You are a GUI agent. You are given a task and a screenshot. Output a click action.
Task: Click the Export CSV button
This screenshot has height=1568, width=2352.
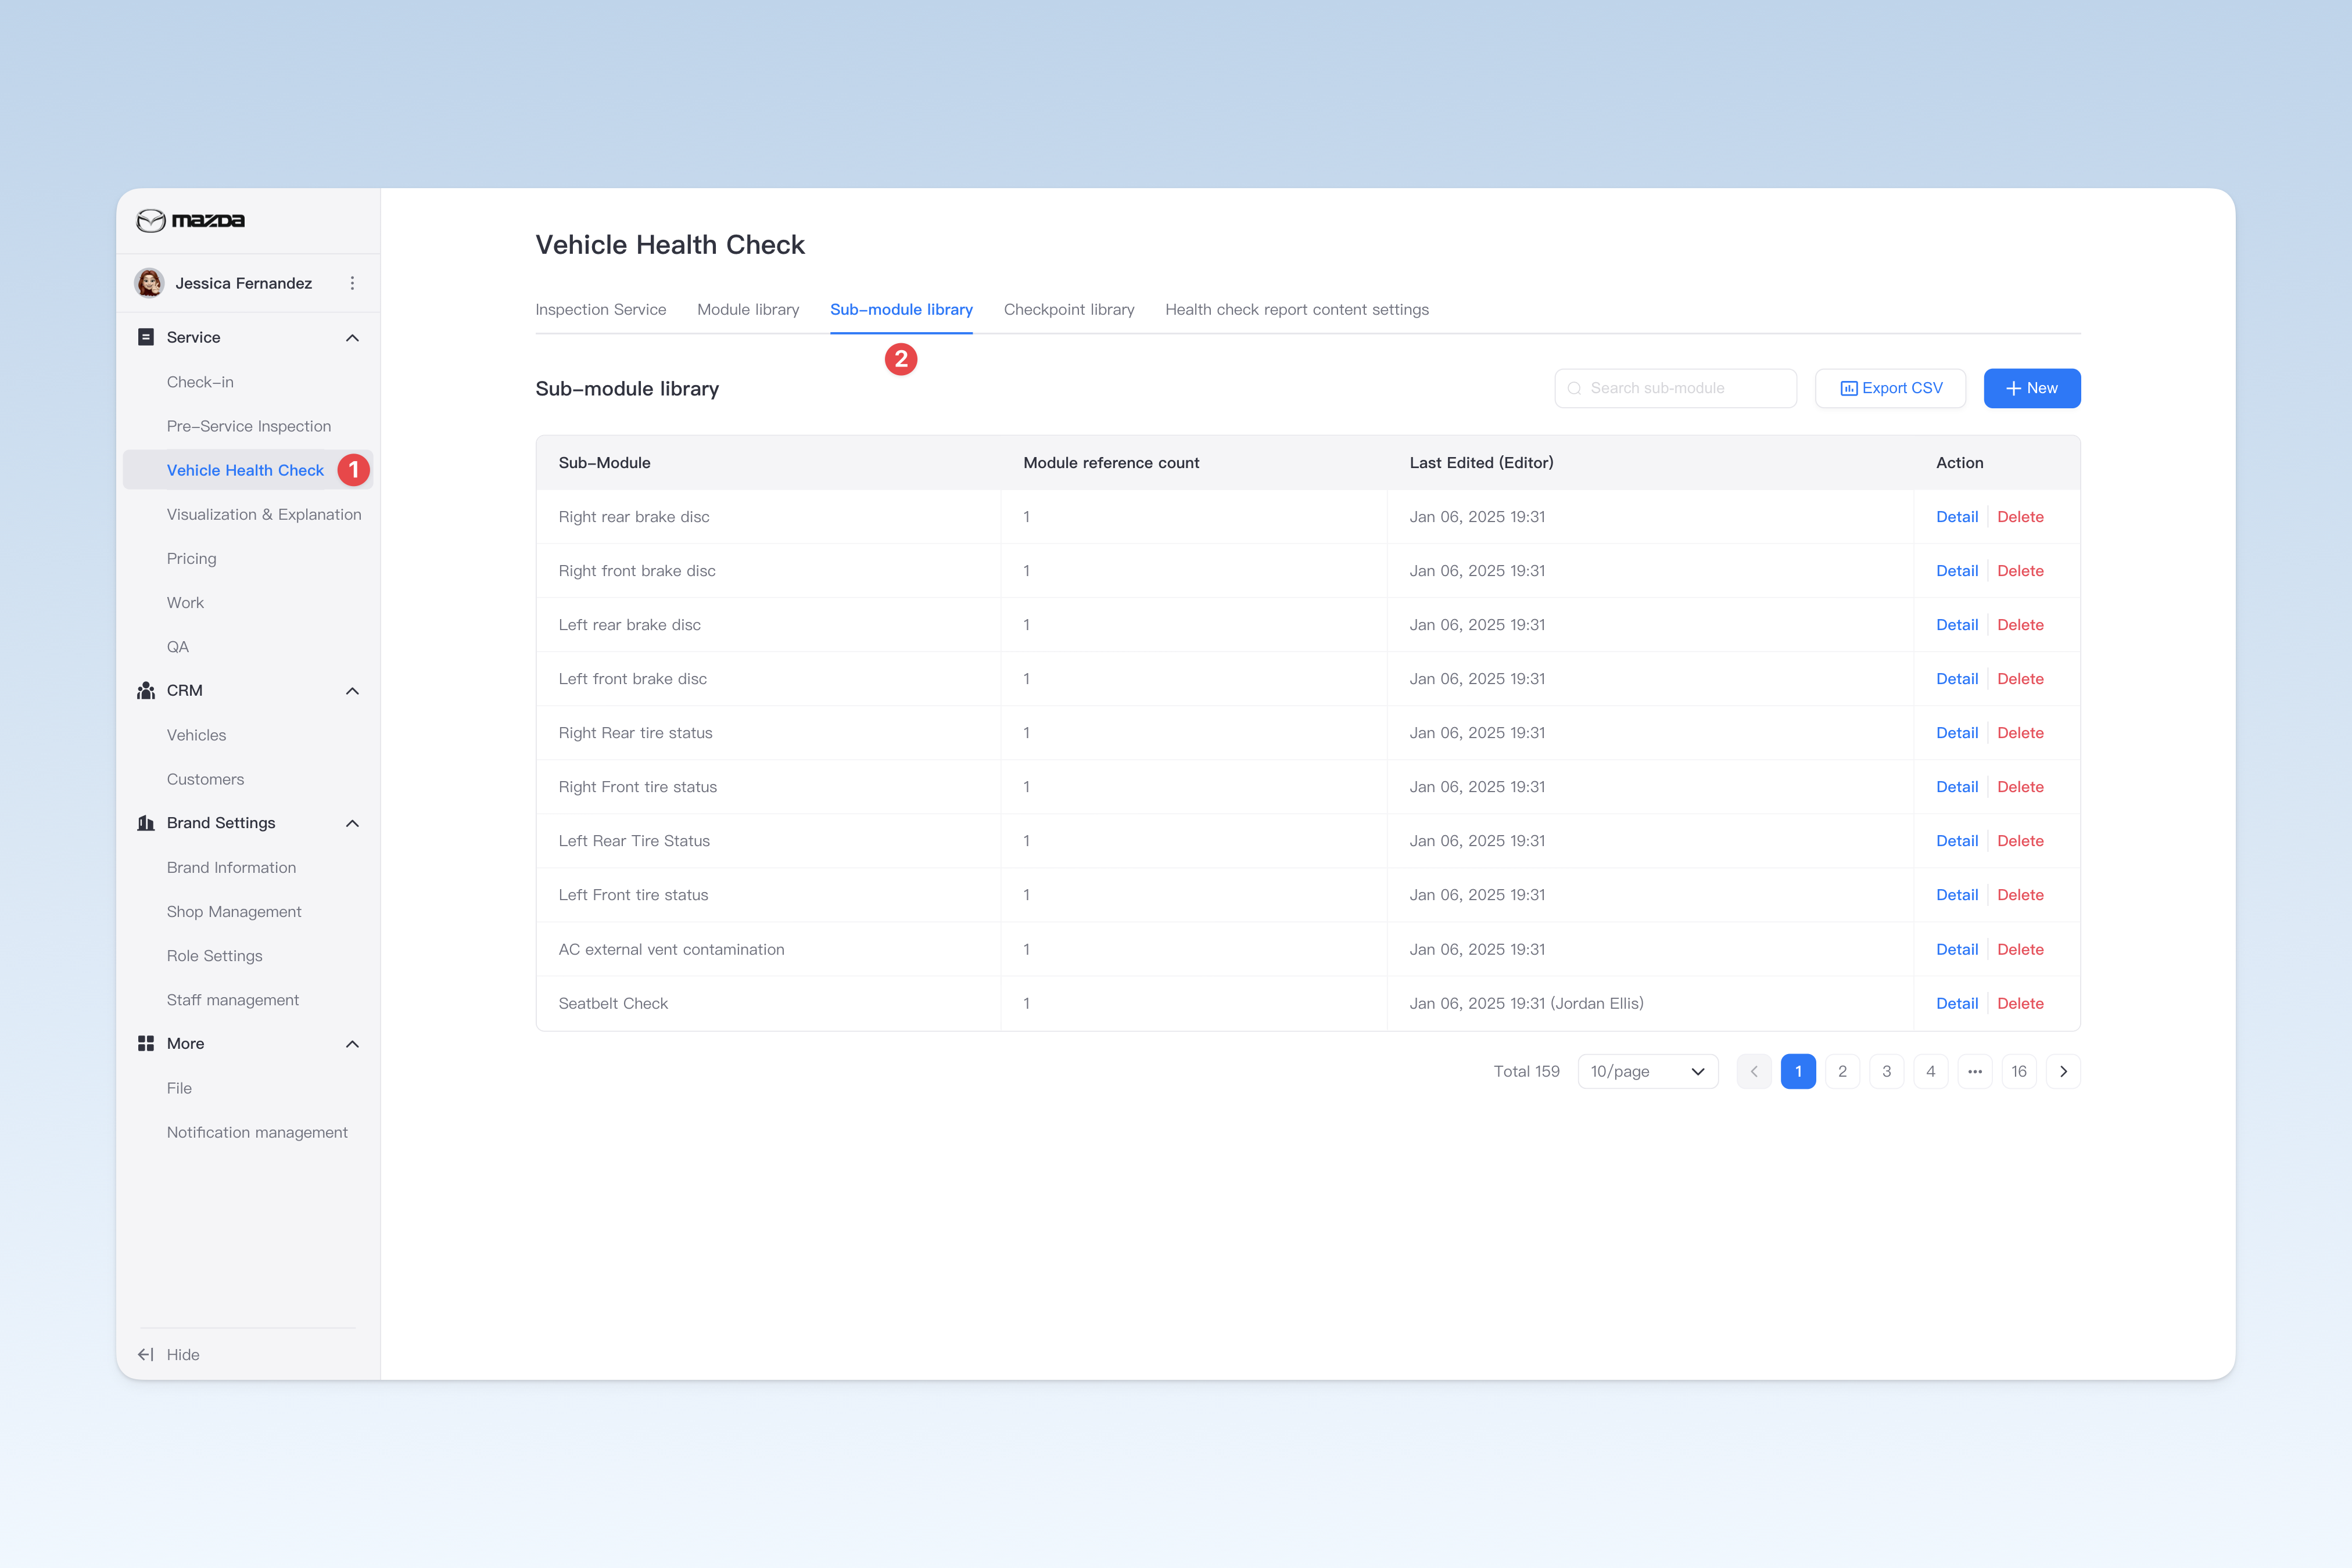coord(1891,388)
